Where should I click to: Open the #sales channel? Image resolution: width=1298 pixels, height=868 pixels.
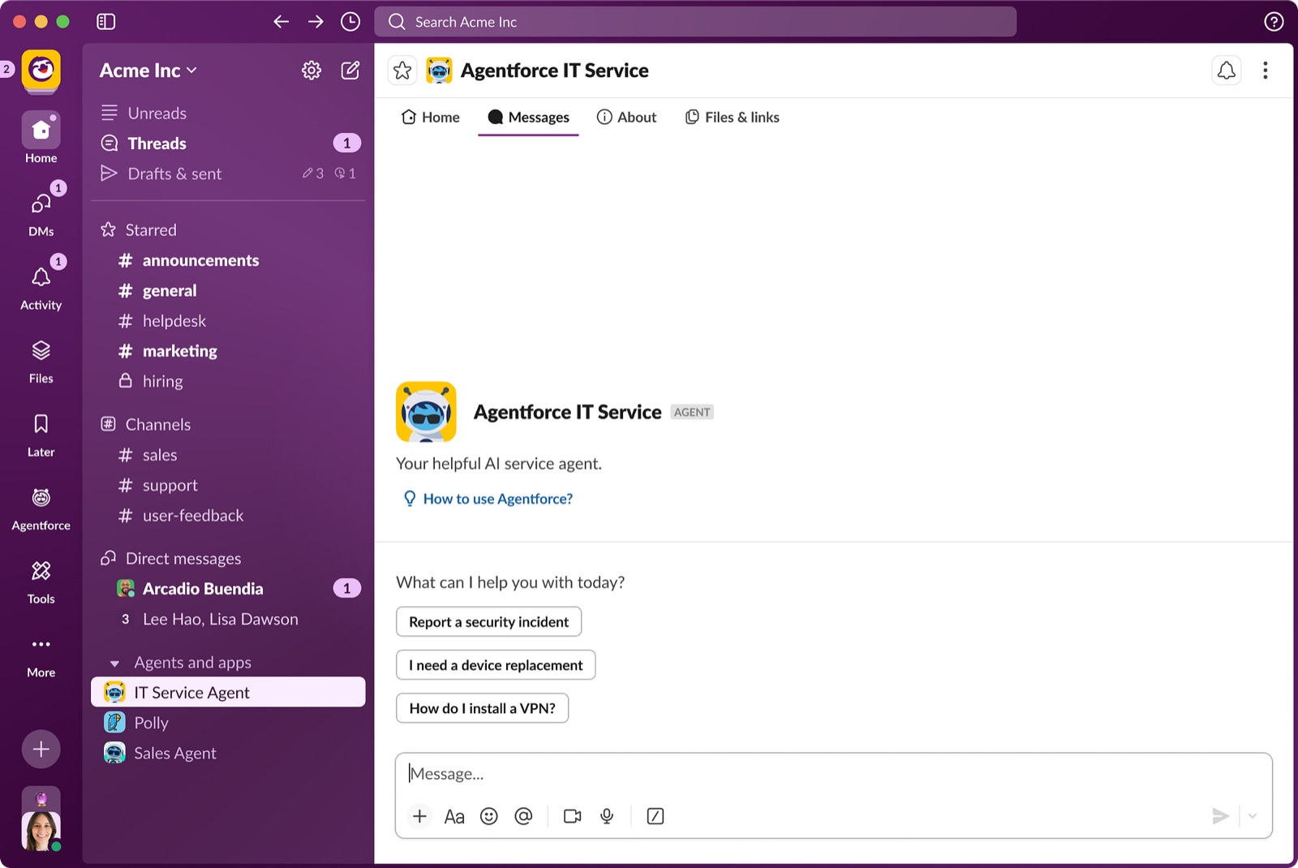pyautogui.click(x=228, y=455)
